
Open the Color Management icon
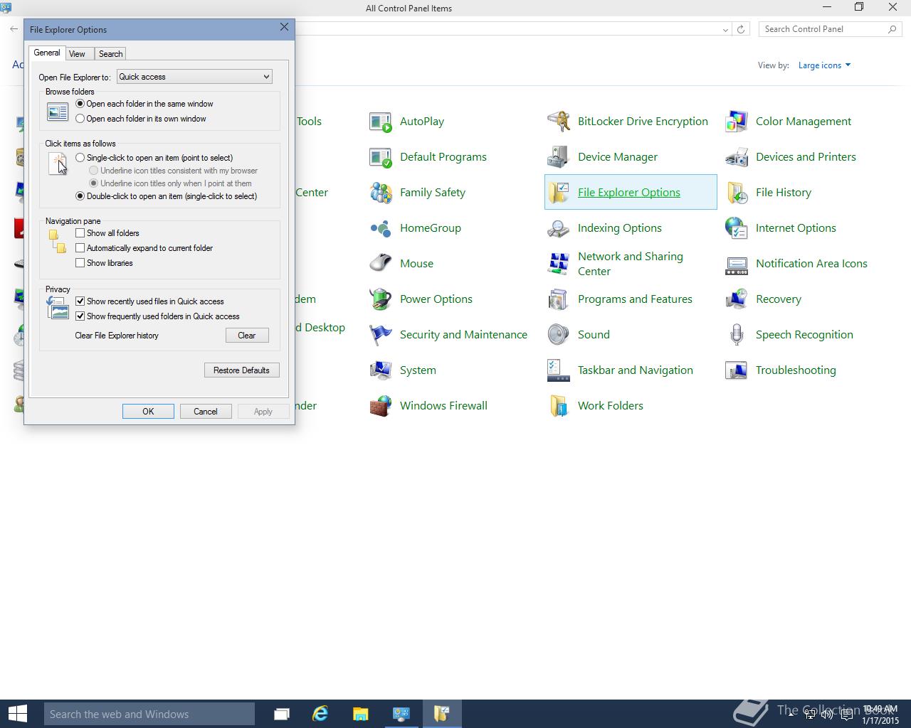point(737,122)
